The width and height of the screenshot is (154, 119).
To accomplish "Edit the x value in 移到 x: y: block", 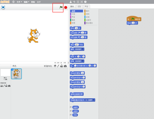I will 78,57.
